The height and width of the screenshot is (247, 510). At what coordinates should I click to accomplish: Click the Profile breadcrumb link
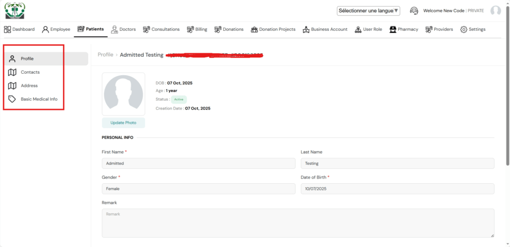pos(105,55)
